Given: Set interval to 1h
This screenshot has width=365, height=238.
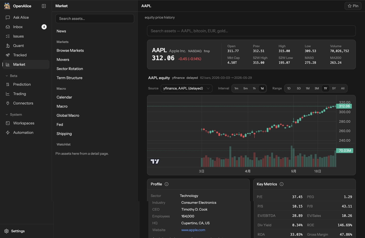Looking at the screenshot, I should pos(254,88).
